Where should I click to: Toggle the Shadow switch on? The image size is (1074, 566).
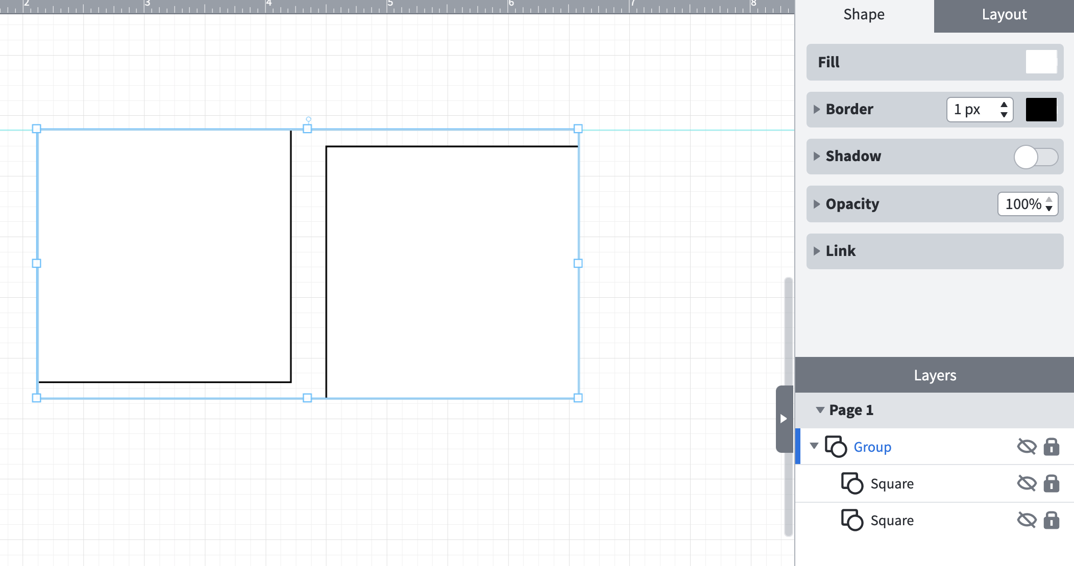[1036, 157]
